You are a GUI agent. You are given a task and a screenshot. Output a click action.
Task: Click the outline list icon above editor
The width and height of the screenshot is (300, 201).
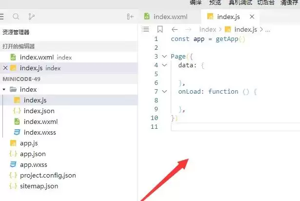pyautogui.click(x=145, y=29)
